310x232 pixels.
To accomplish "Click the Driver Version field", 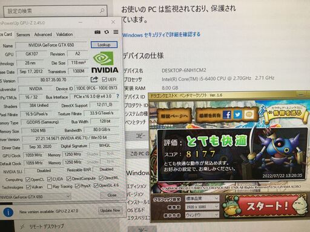I will click(71, 138).
